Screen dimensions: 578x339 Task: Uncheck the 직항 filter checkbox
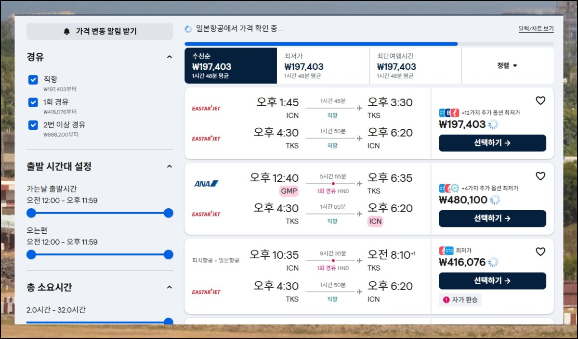tap(33, 80)
